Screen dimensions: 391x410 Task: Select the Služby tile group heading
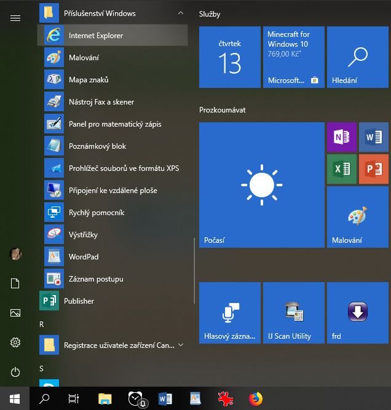coord(210,14)
